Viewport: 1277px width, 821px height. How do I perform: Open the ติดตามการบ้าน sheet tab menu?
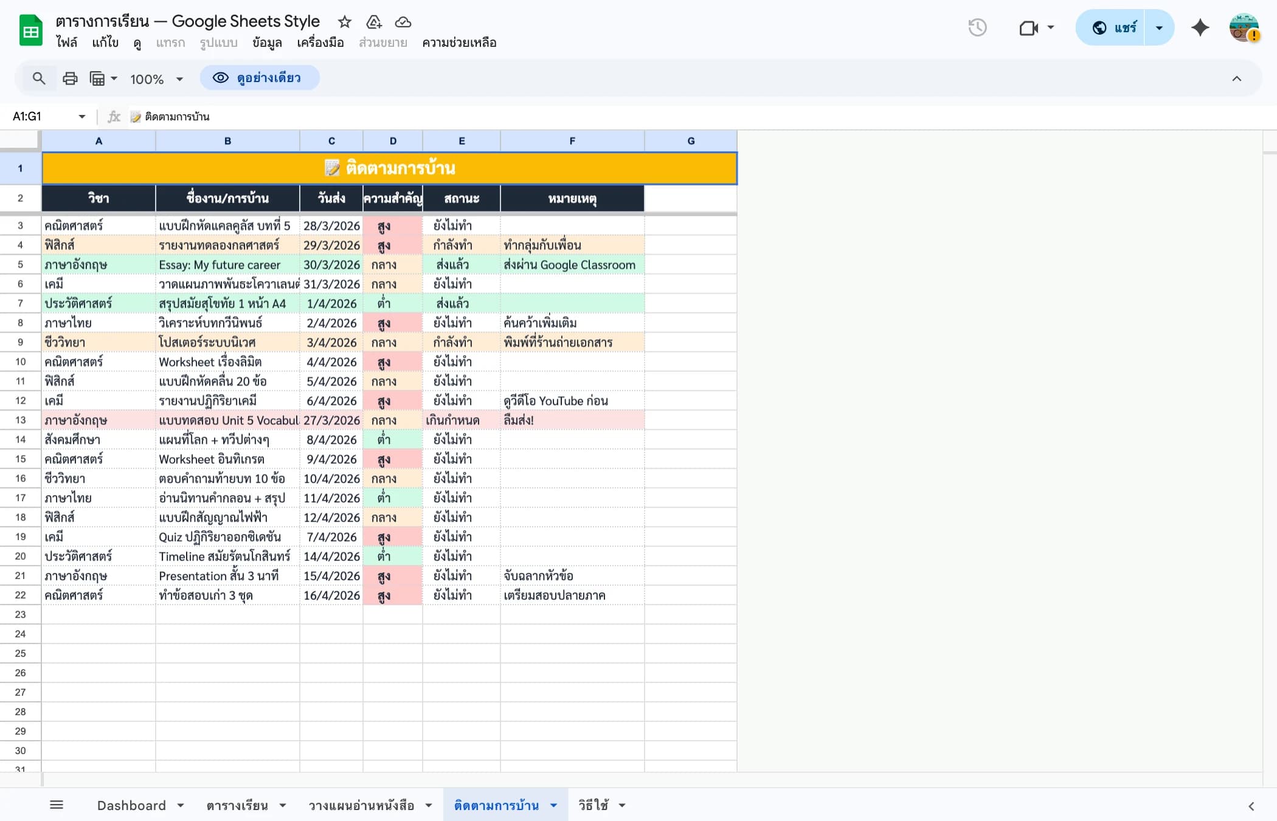click(553, 805)
